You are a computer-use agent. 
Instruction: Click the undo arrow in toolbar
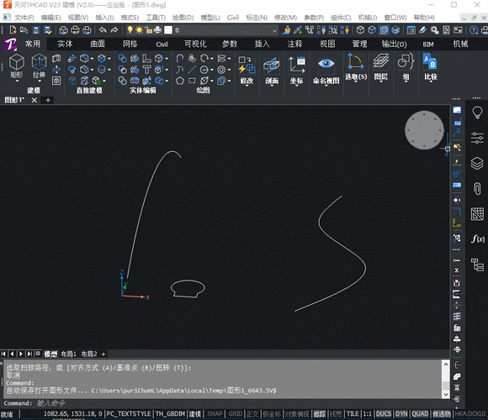click(103, 30)
